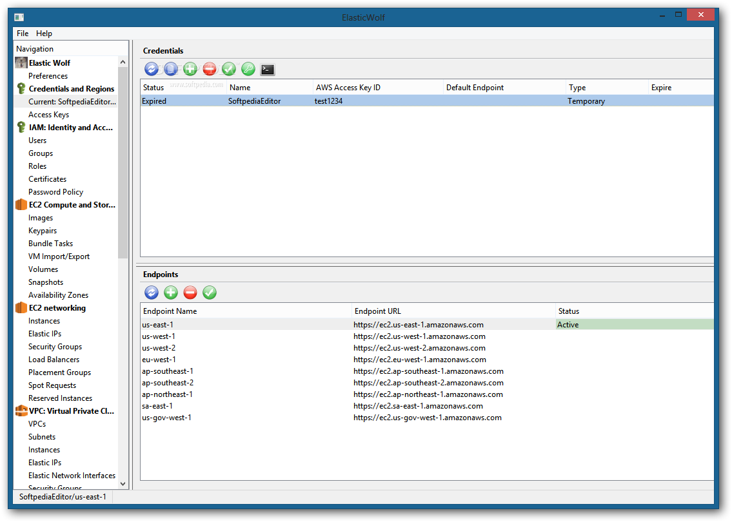Image resolution: width=732 pixels, height=522 pixels.
Task: Select the us-west-2 endpoint row
Action: click(x=427, y=348)
